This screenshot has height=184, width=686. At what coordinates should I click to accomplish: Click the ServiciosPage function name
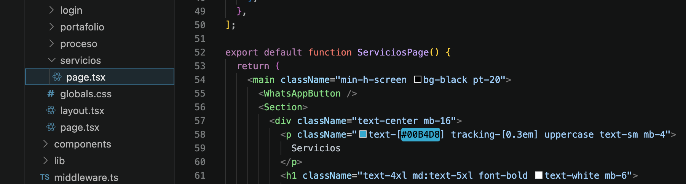tap(393, 52)
